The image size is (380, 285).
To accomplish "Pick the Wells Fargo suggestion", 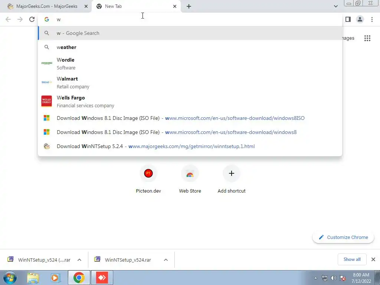I will click(190, 101).
